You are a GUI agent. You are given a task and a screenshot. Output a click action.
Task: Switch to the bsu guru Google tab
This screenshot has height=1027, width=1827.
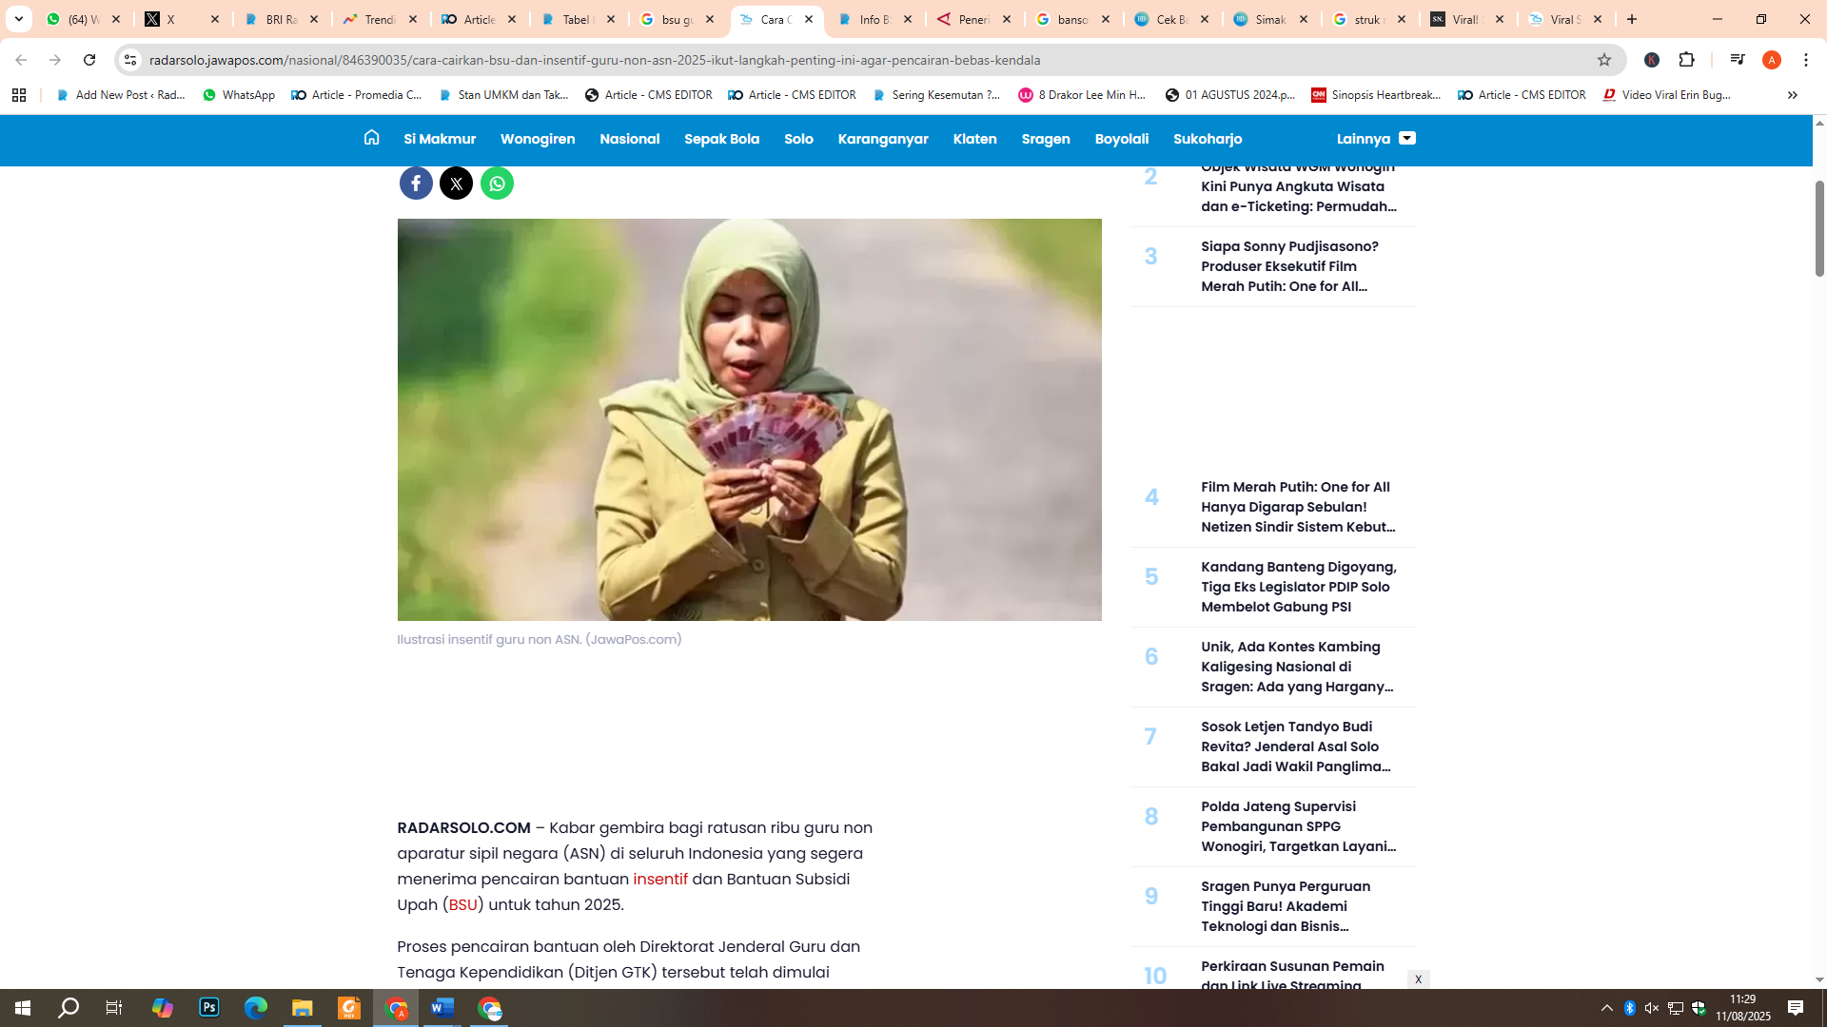tap(677, 19)
